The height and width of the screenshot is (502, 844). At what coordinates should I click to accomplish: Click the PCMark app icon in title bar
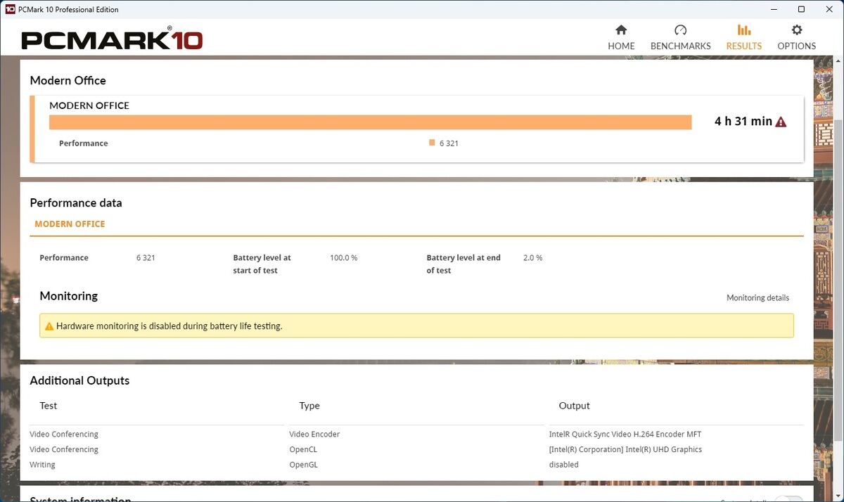click(10, 9)
